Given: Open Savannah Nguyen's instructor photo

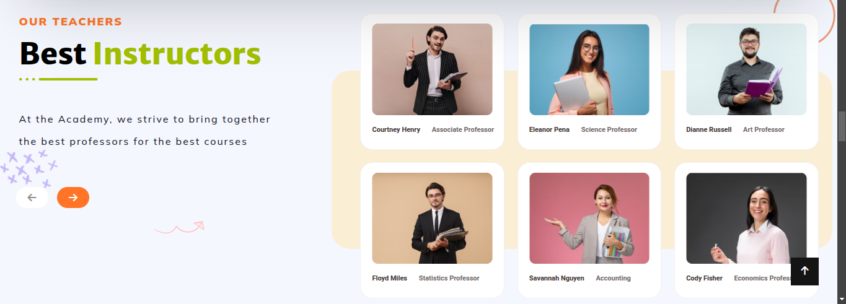Looking at the screenshot, I should [589, 218].
